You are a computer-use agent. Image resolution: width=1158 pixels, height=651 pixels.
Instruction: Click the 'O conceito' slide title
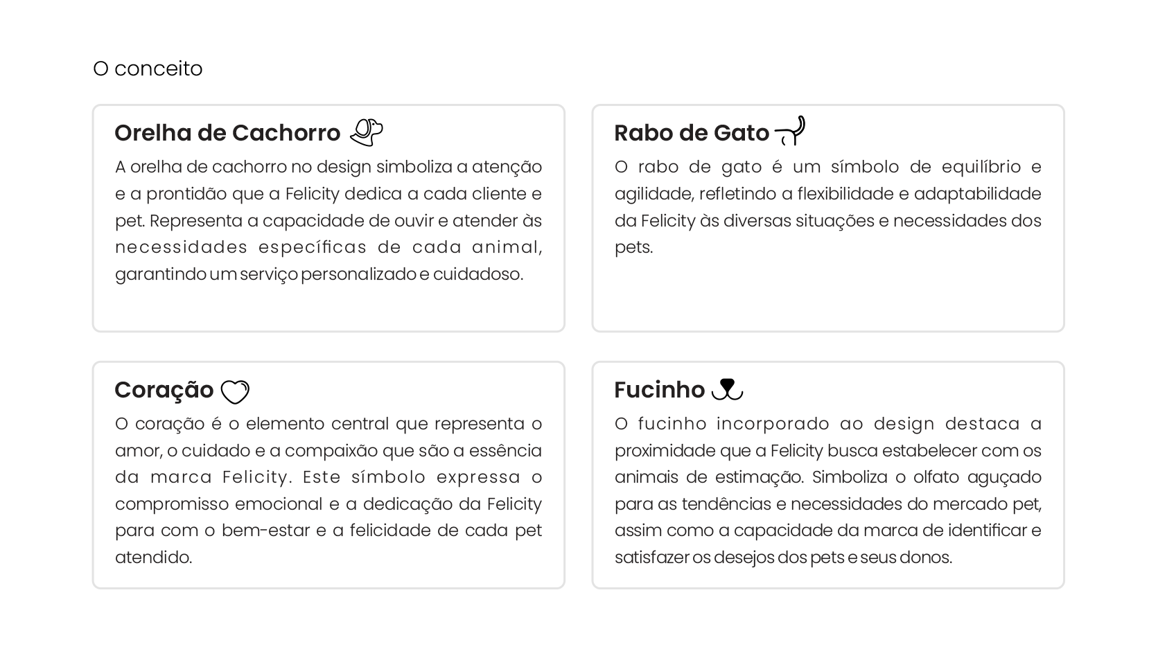[148, 69]
